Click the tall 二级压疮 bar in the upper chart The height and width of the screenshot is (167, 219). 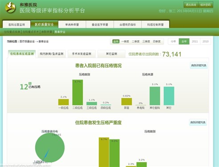tap(77, 93)
